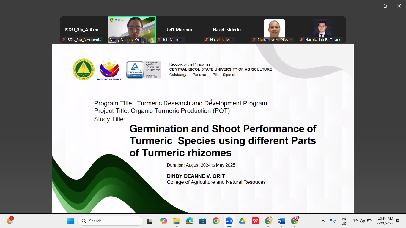Viewport: 406px width, 228px height.
Task: Launch WPS Office from the taskbar
Action: point(255,221)
